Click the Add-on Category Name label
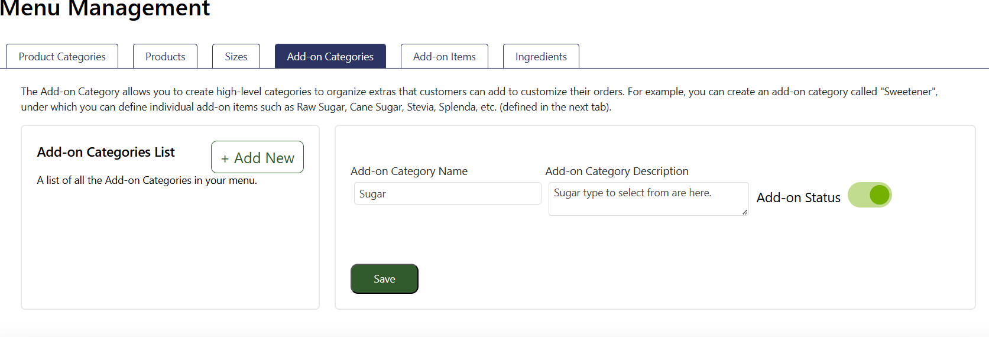This screenshot has height=337, width=989. (409, 171)
